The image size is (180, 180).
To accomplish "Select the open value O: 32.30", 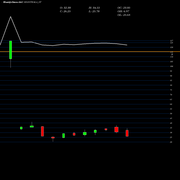I will [x=65, y=8].
